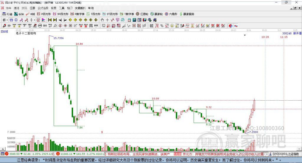Open the 六角形 hexagon tool
This screenshot has height=163, width=302.
click(171, 14)
